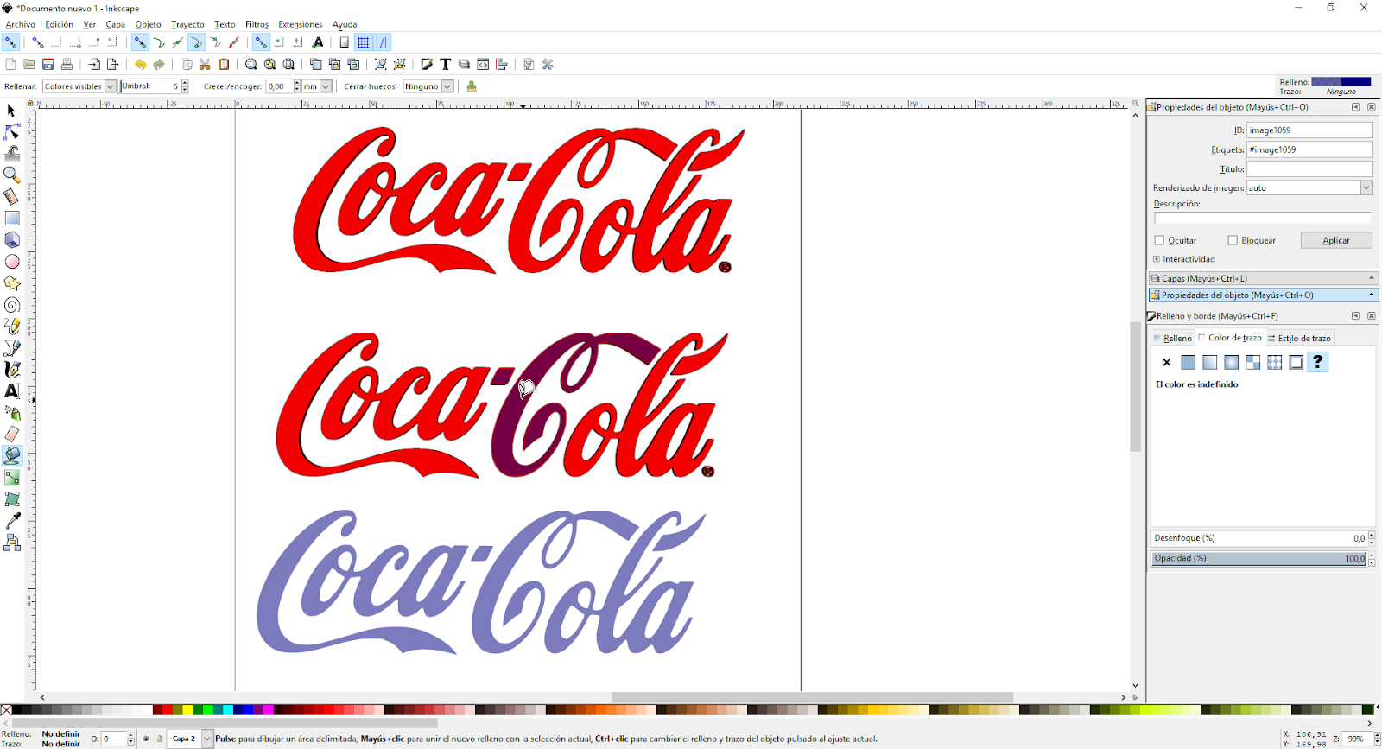1382x749 pixels.
Task: Open the Capa 2 layer dropdown
Action: [207, 739]
